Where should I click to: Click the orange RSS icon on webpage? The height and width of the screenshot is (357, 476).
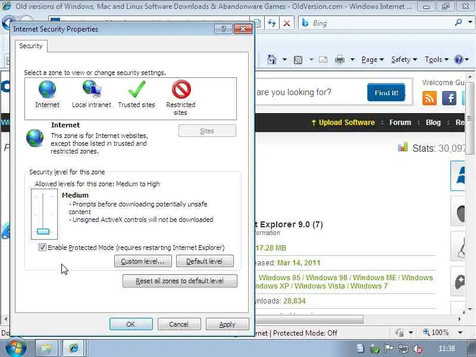click(429, 98)
